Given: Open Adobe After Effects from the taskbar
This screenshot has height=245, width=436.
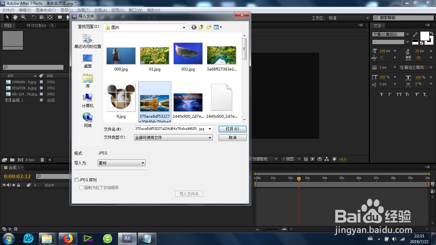Looking at the screenshot, I should [x=127, y=238].
